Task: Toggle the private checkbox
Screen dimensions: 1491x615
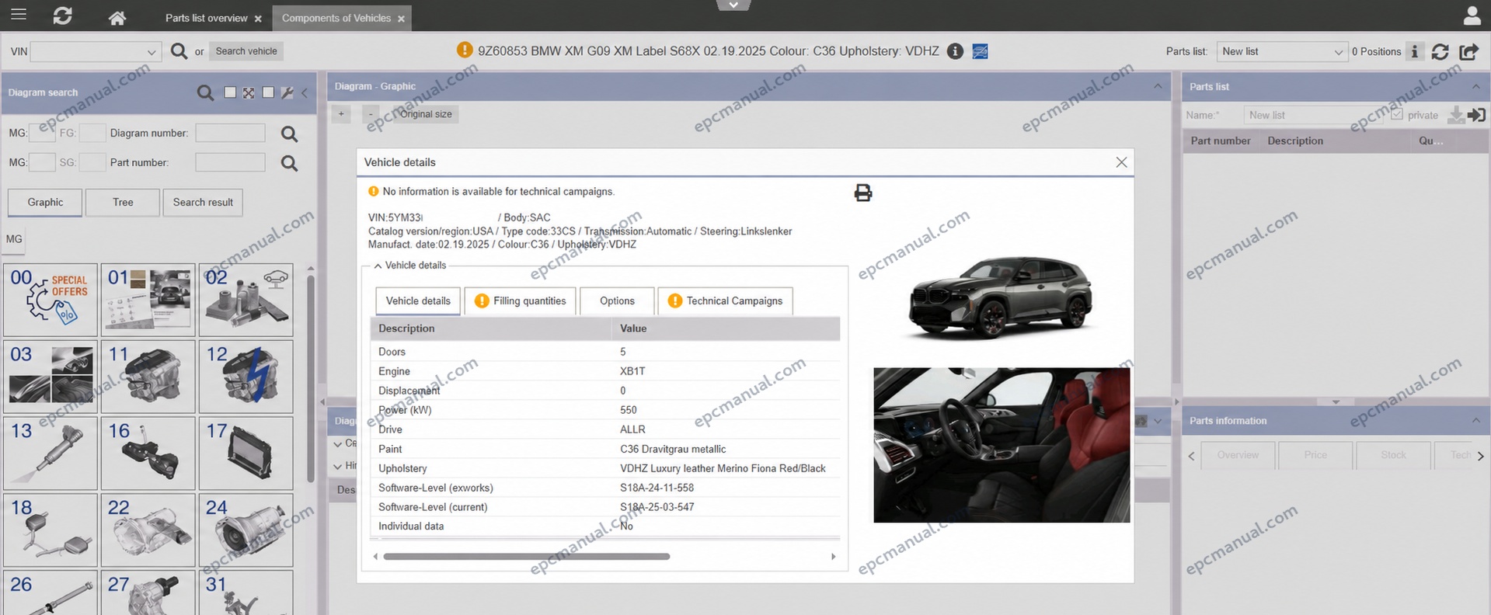Action: [x=1397, y=114]
